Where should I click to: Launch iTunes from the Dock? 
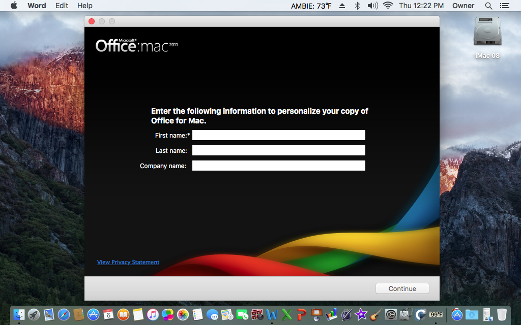153,314
